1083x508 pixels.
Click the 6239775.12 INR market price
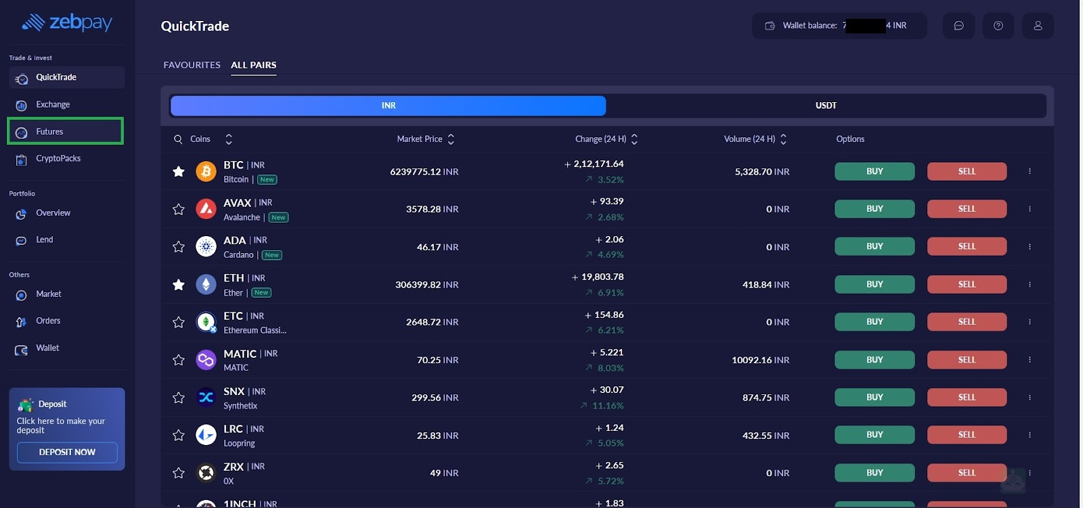(424, 172)
